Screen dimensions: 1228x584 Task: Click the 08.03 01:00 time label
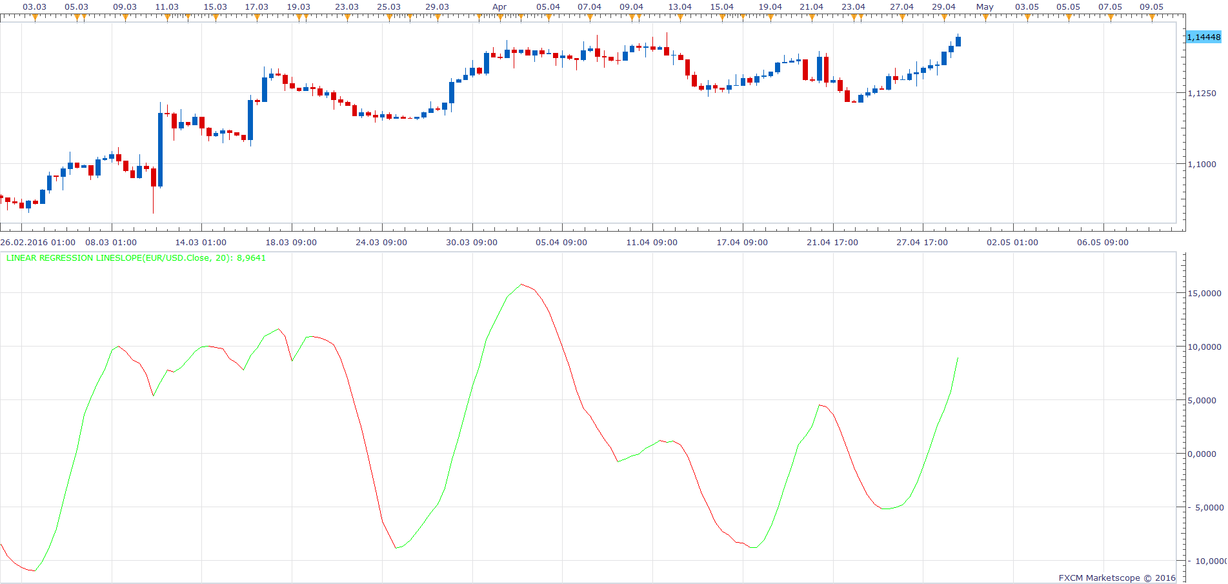[111, 242]
